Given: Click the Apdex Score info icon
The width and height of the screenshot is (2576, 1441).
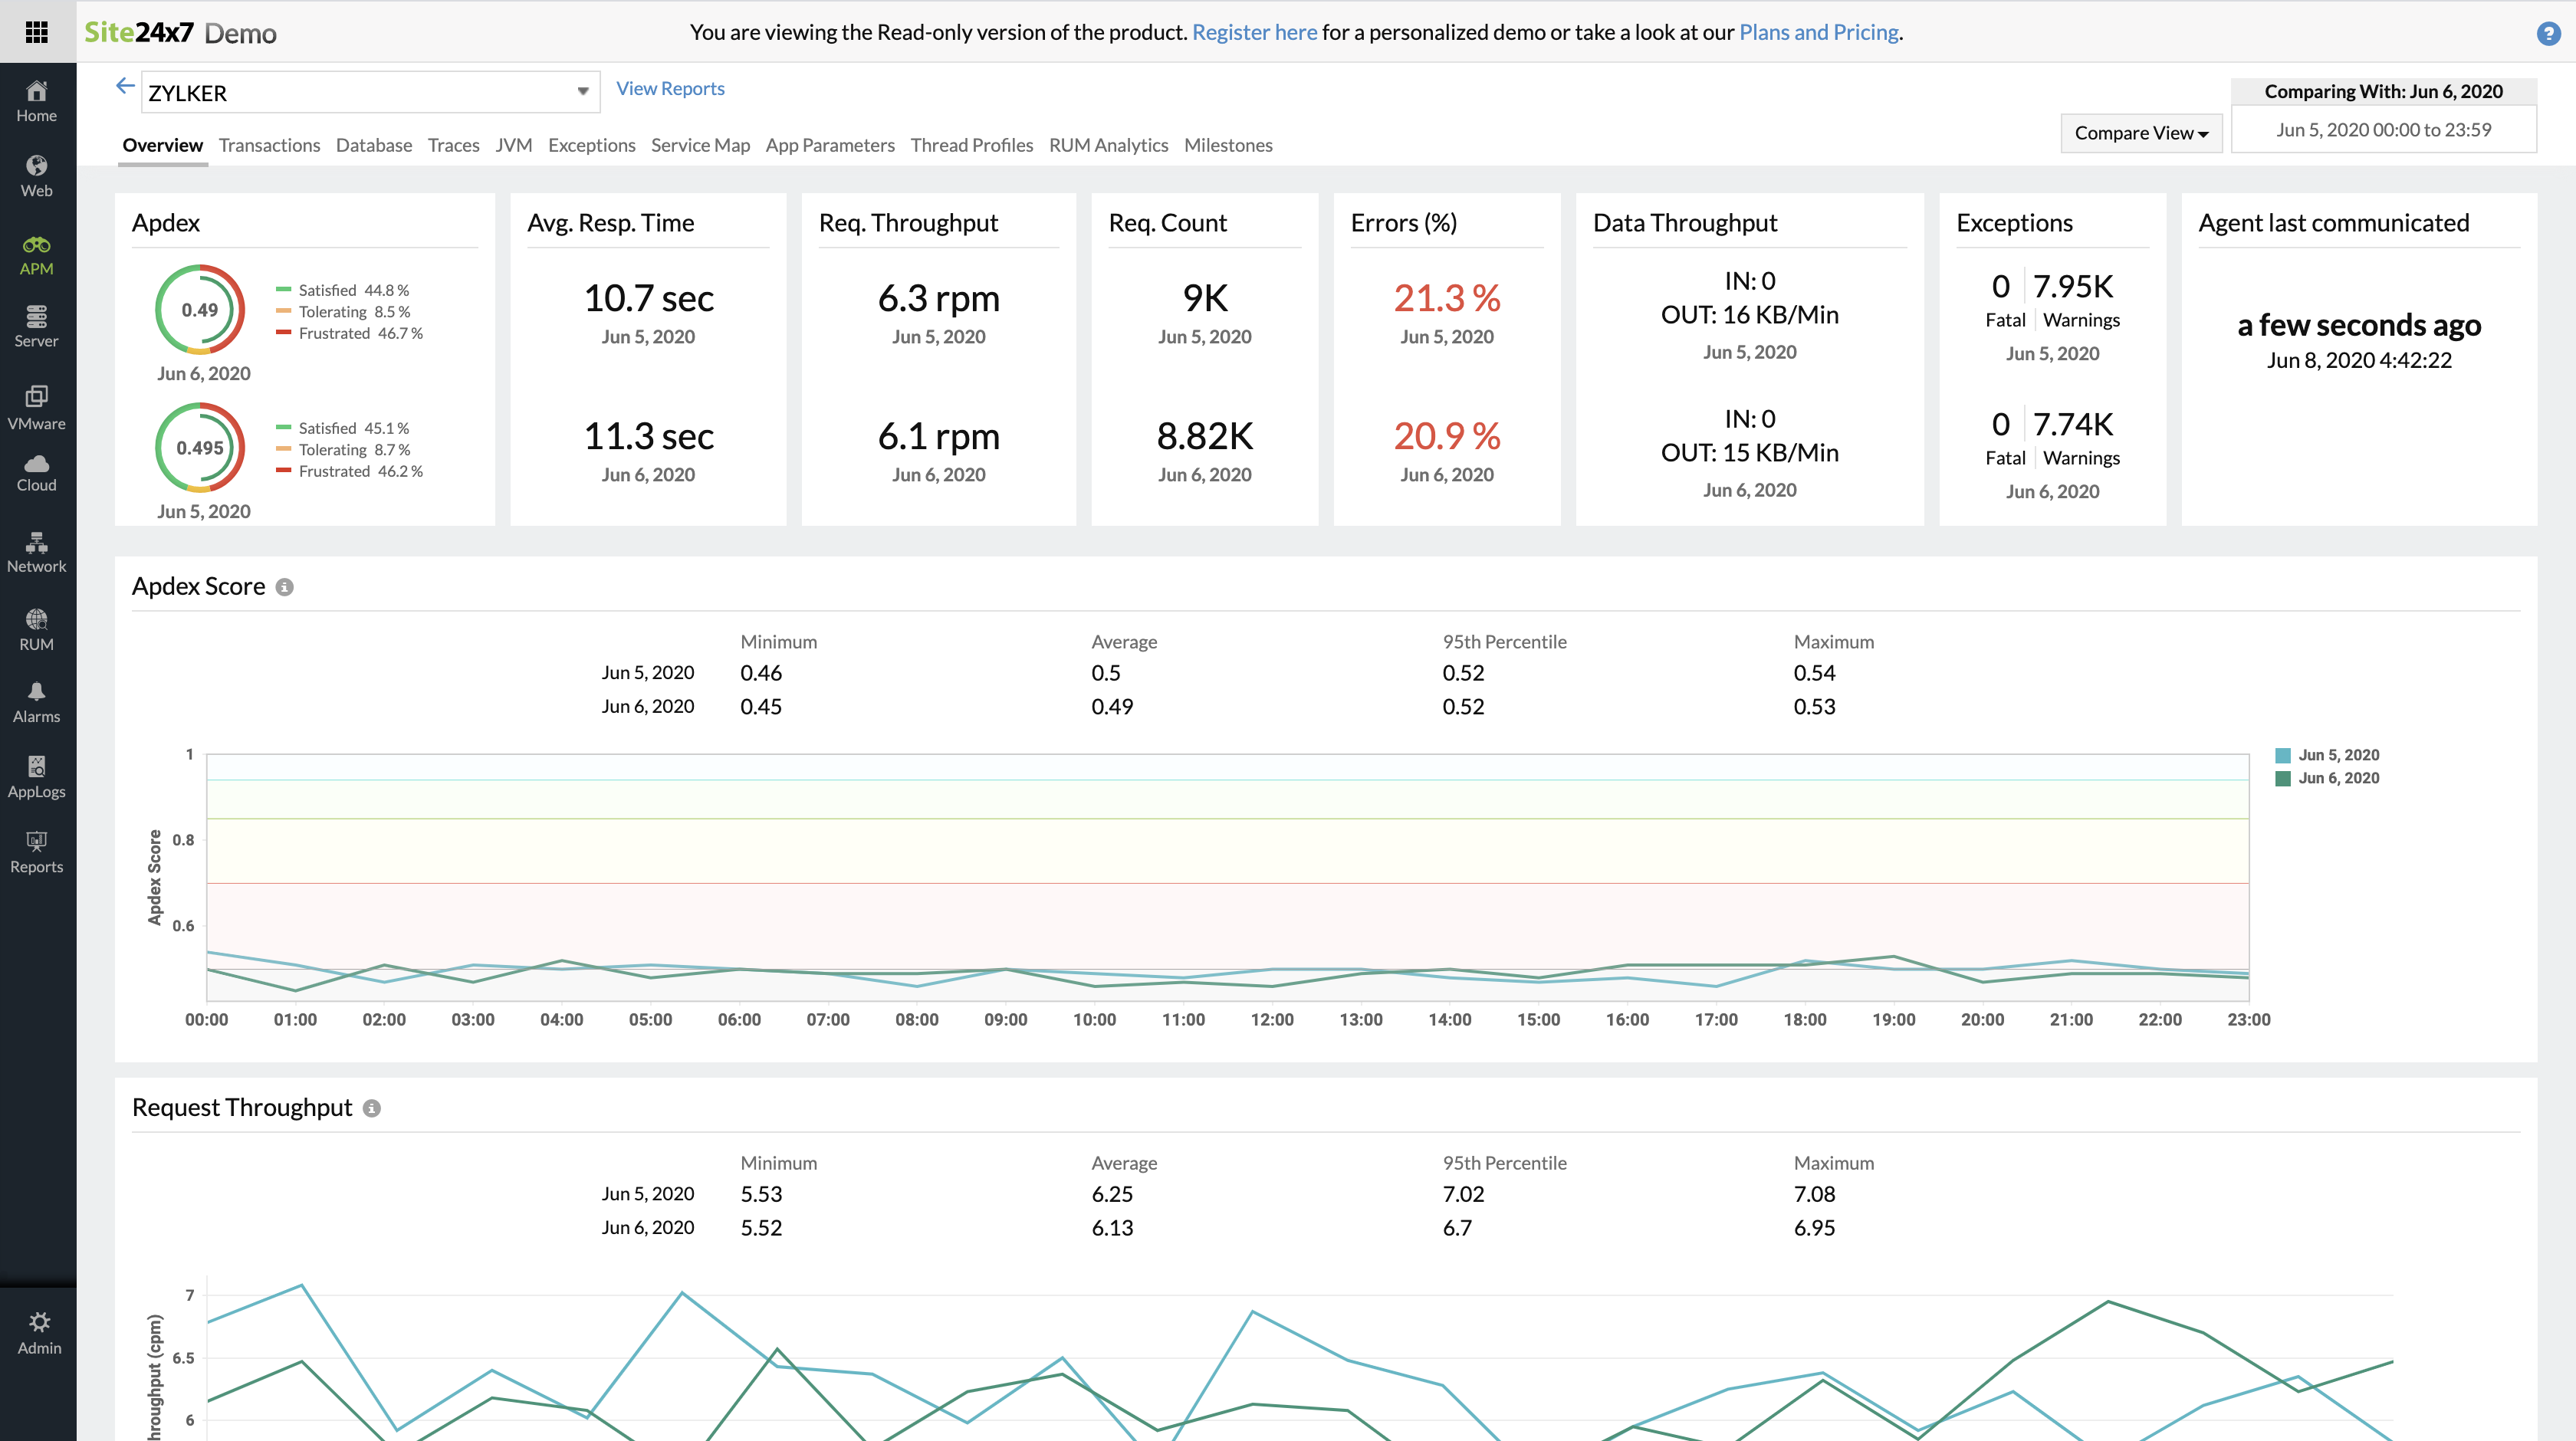Looking at the screenshot, I should point(285,587).
